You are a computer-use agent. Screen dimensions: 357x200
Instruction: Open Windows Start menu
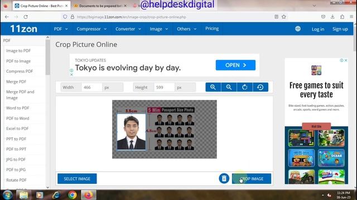(x=7, y=195)
